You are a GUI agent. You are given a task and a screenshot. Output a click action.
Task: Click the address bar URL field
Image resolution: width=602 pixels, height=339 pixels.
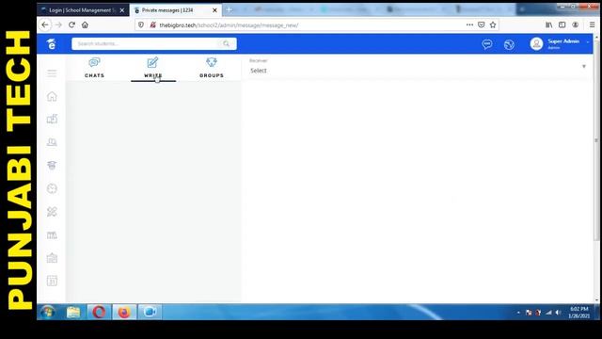pyautogui.click(x=308, y=25)
